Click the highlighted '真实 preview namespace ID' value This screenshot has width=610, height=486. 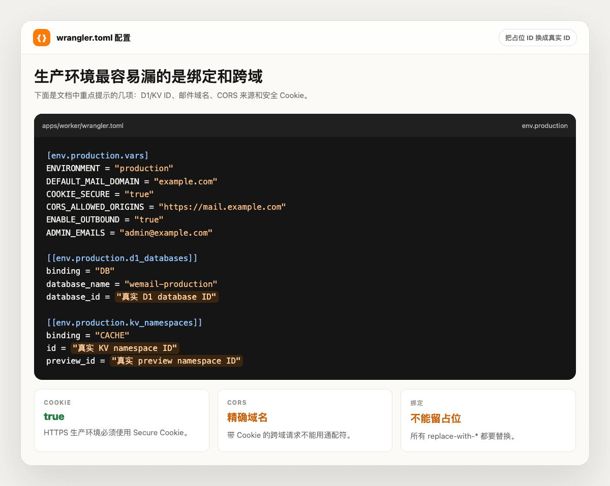[x=176, y=361]
